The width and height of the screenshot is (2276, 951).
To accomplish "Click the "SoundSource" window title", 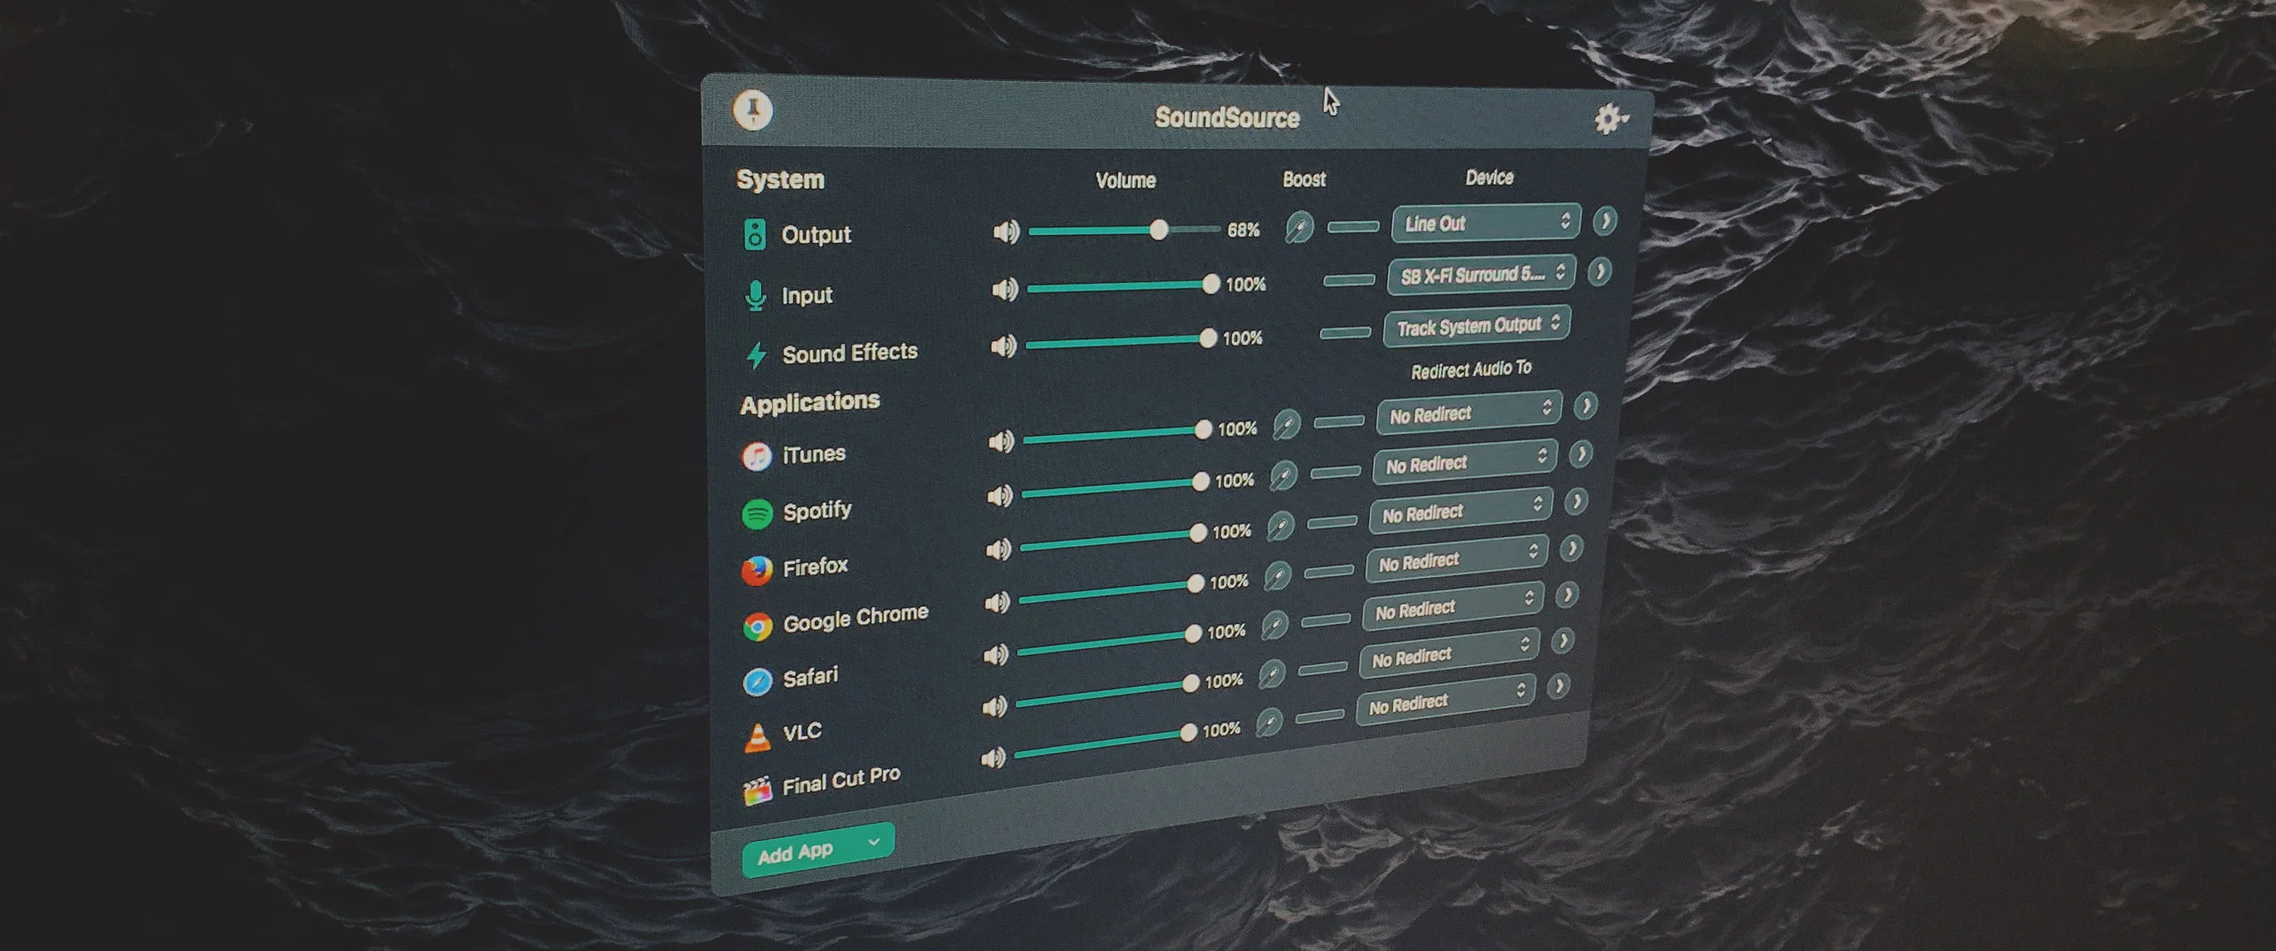I will pos(1226,117).
